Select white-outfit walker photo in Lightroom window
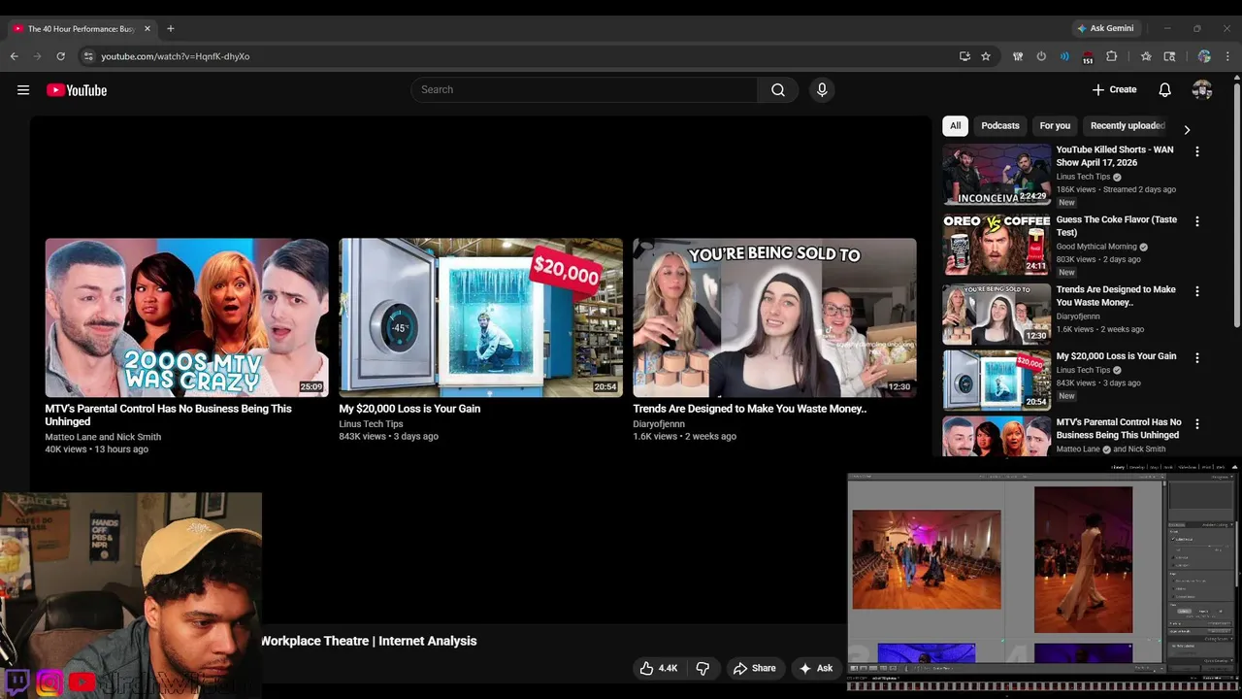 [1083, 559]
